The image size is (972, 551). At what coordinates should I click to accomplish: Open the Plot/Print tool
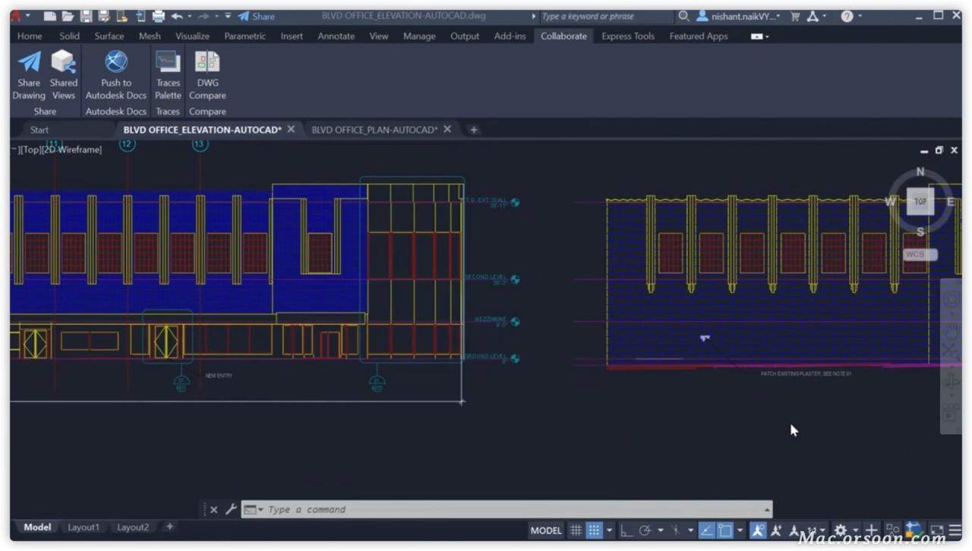[157, 15]
